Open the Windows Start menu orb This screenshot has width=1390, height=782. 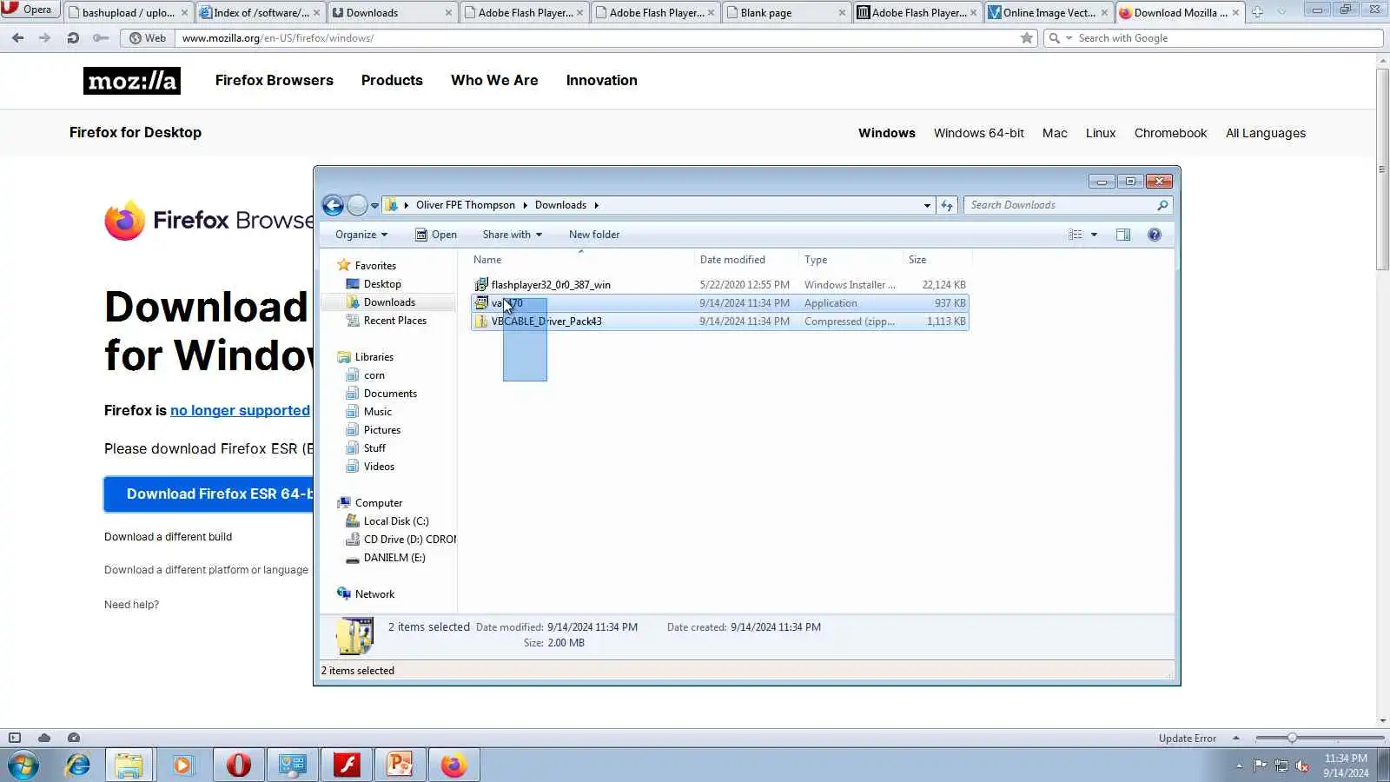(x=23, y=765)
